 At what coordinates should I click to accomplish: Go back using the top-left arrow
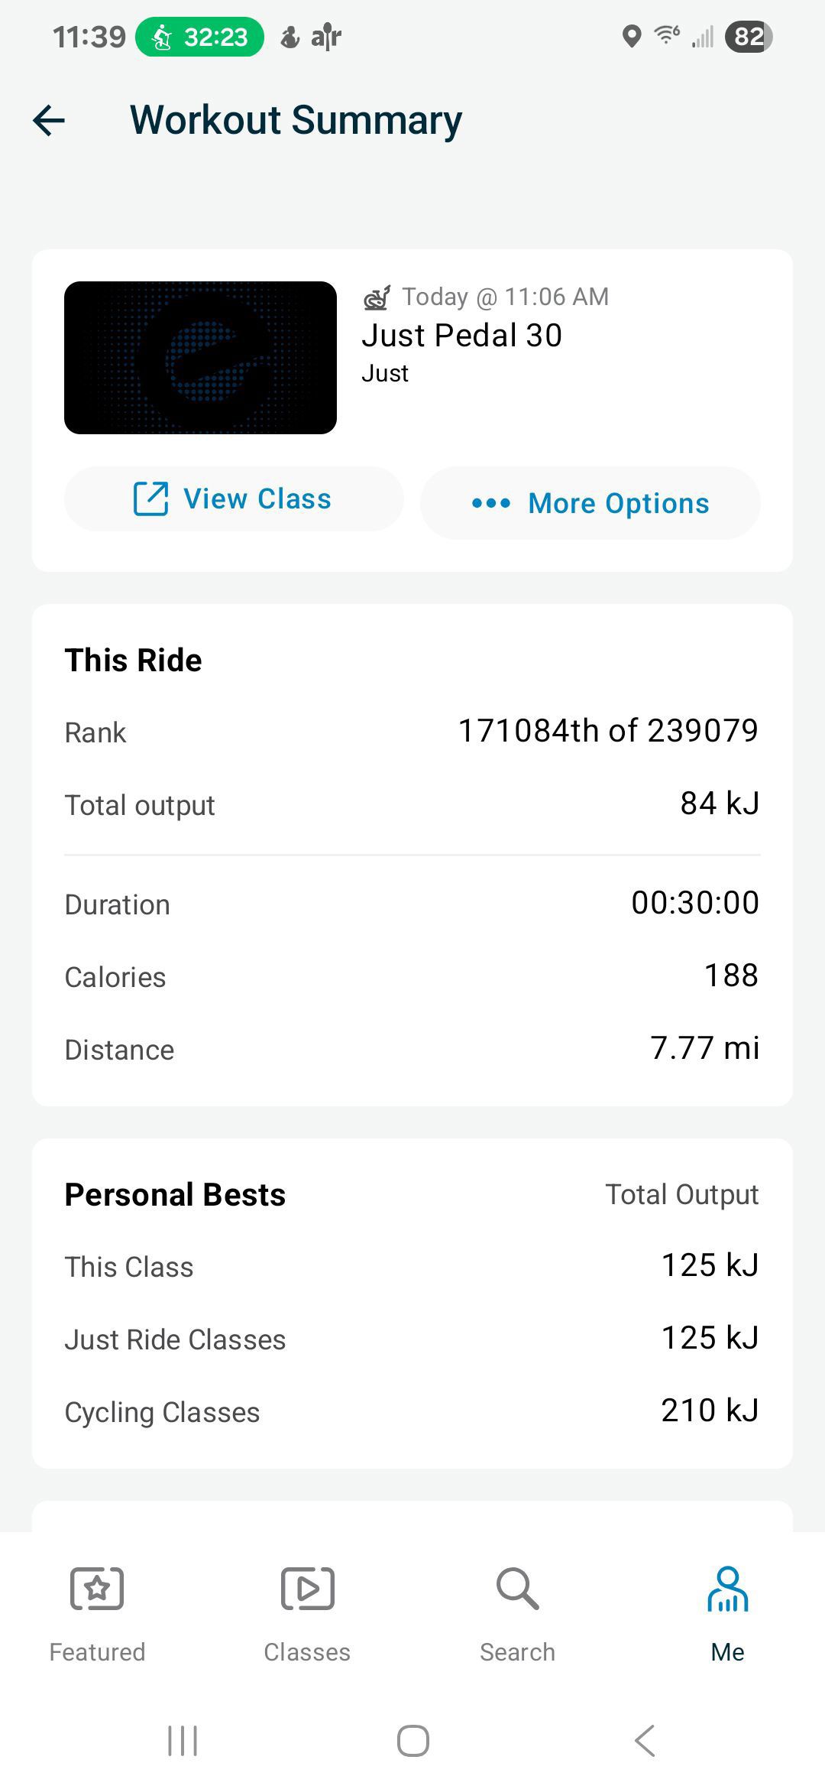click(x=49, y=120)
